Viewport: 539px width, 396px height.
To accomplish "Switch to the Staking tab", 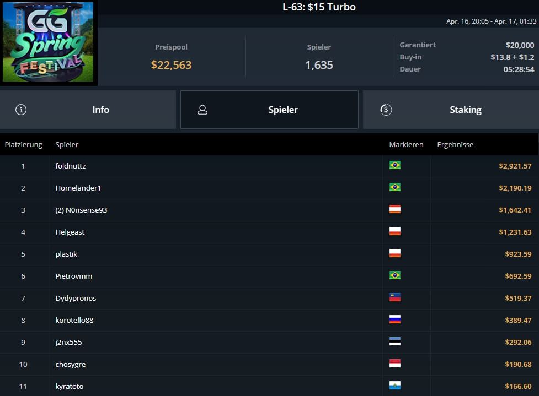I will click(x=451, y=110).
